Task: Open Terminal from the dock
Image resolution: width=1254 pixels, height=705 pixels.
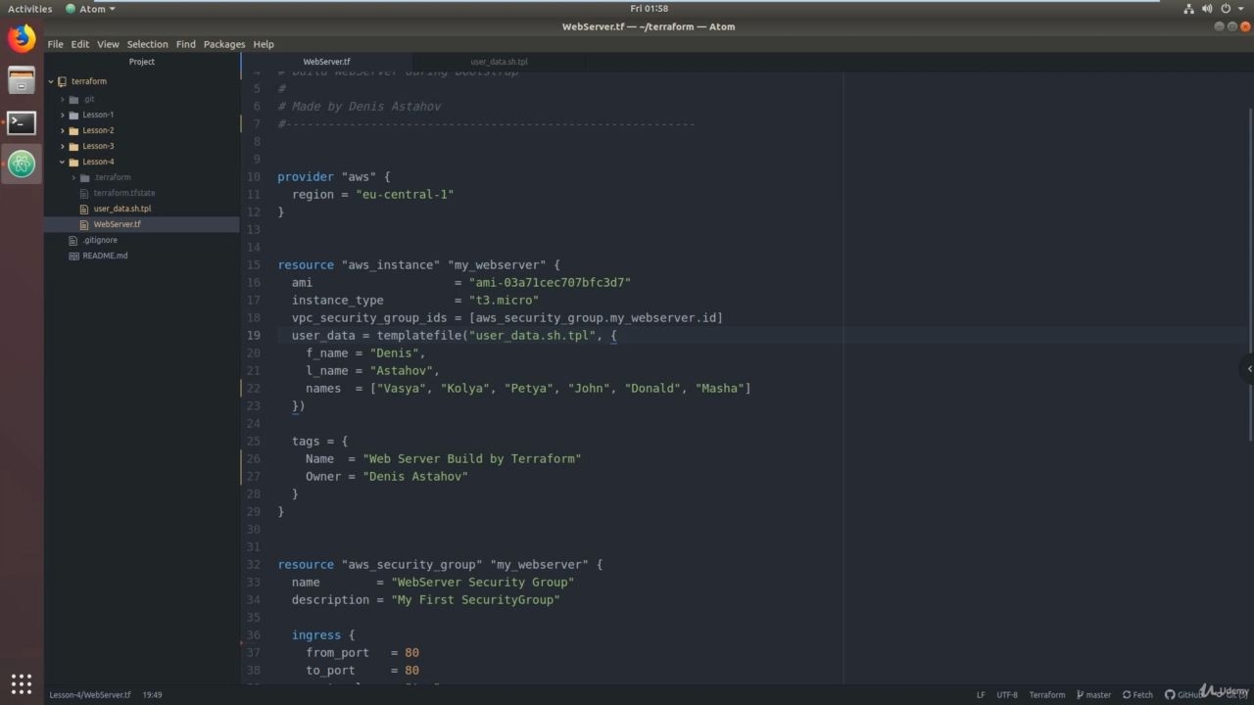Action: (x=22, y=122)
